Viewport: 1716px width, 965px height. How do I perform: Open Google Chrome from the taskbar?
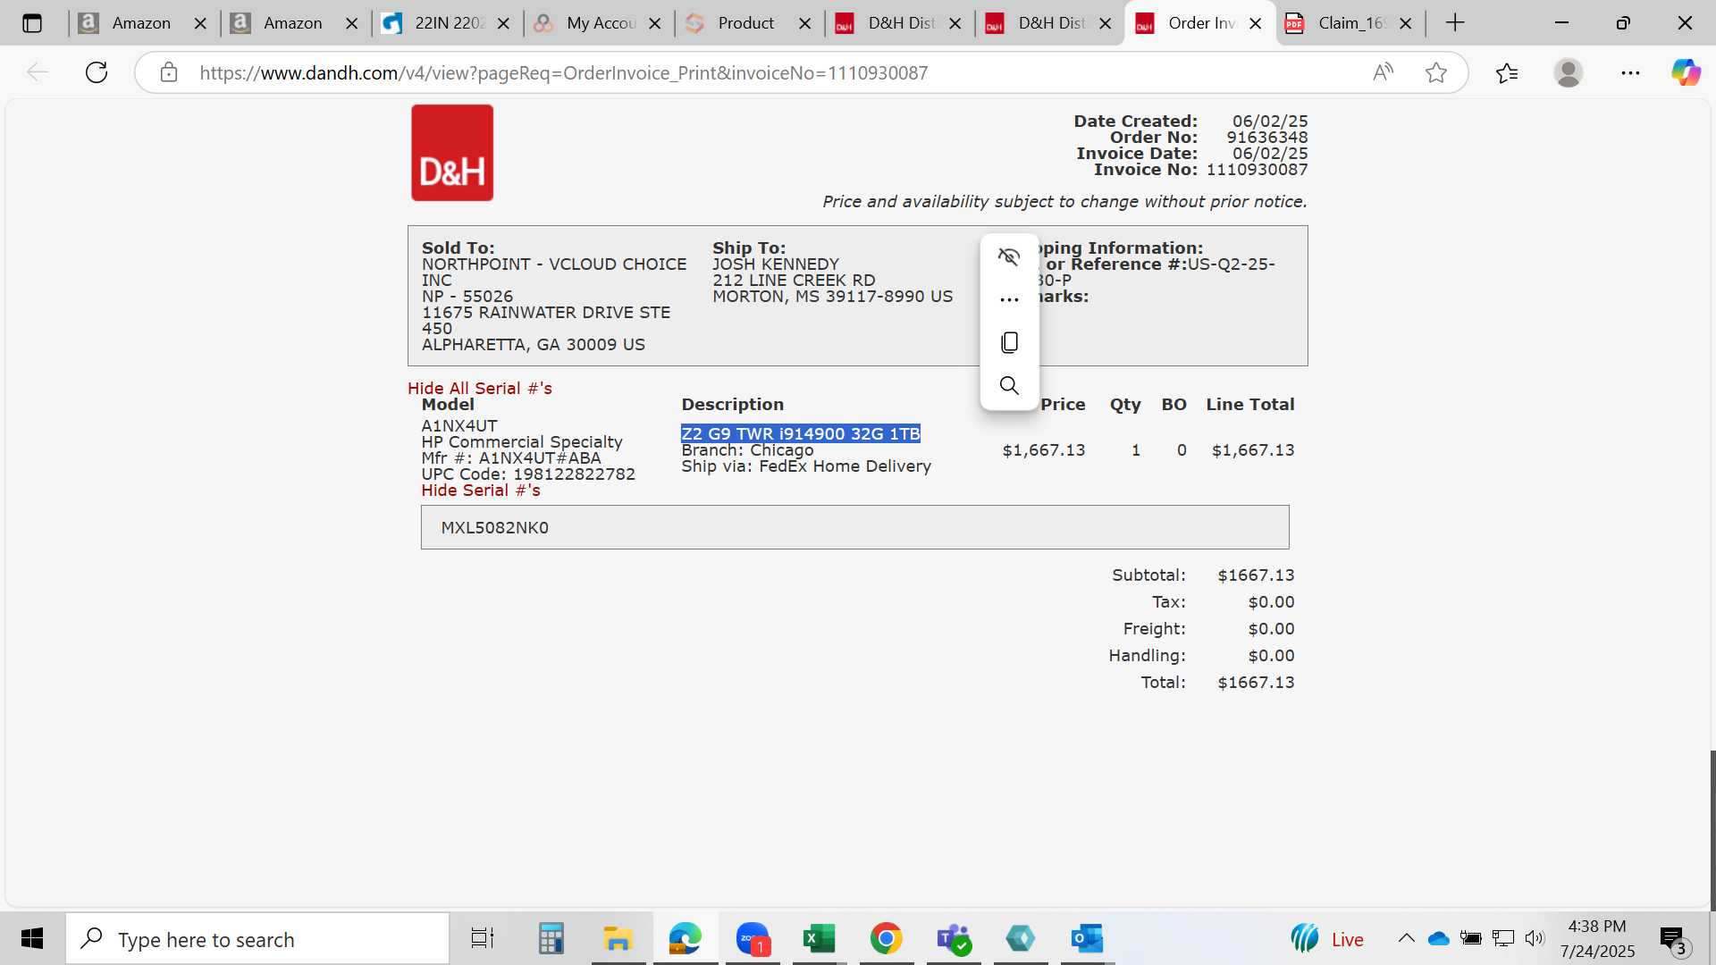pyautogui.click(x=886, y=939)
